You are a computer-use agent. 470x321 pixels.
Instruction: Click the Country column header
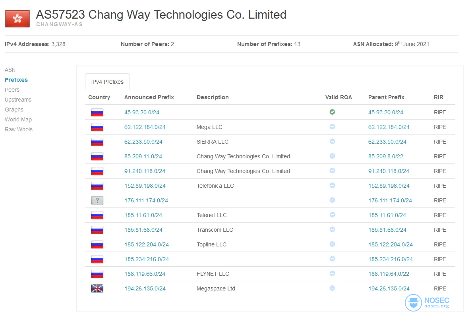pyautogui.click(x=99, y=97)
